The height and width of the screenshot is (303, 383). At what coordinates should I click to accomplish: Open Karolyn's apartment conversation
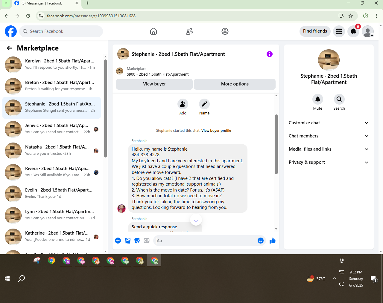(x=51, y=65)
